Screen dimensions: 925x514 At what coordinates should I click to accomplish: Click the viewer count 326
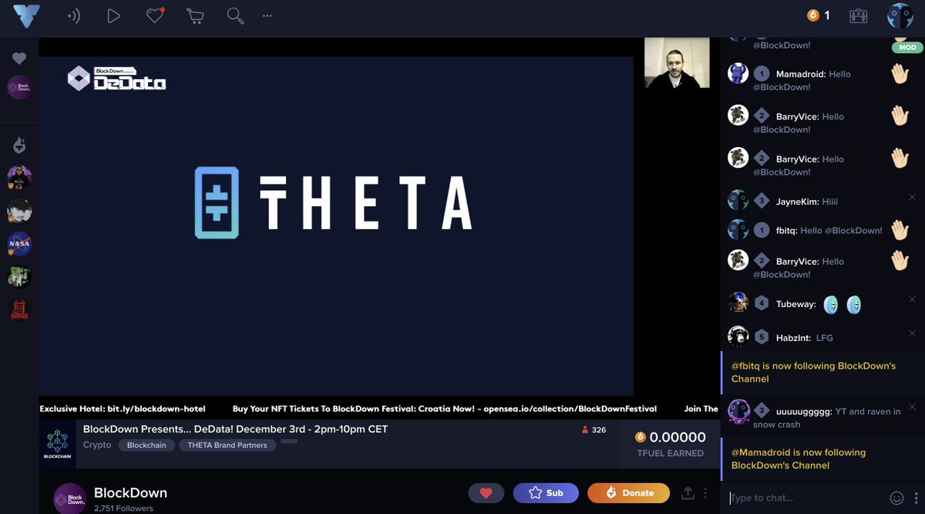pos(594,430)
